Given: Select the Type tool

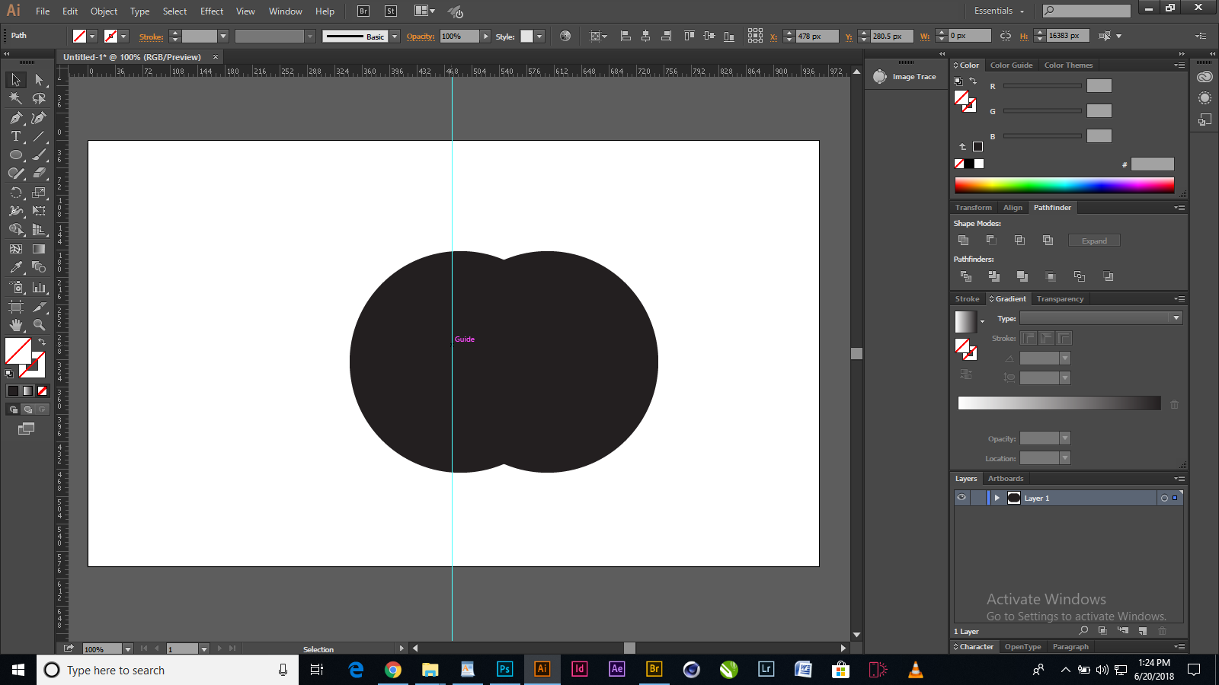Looking at the screenshot, I should point(16,136).
